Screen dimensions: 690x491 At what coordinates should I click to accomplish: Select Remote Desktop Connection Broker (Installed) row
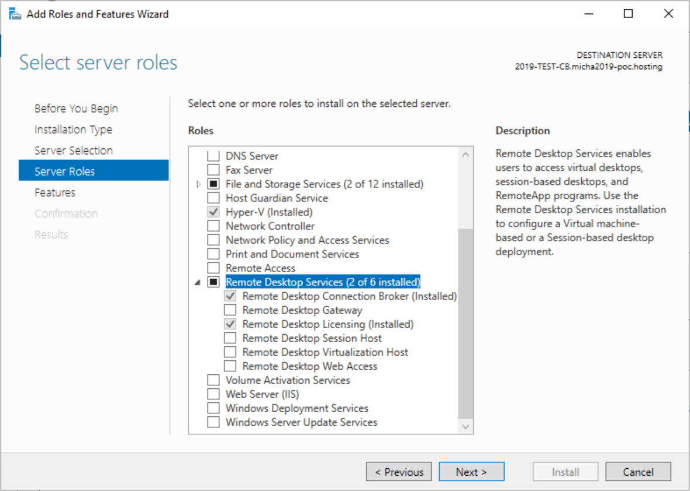[x=350, y=296]
